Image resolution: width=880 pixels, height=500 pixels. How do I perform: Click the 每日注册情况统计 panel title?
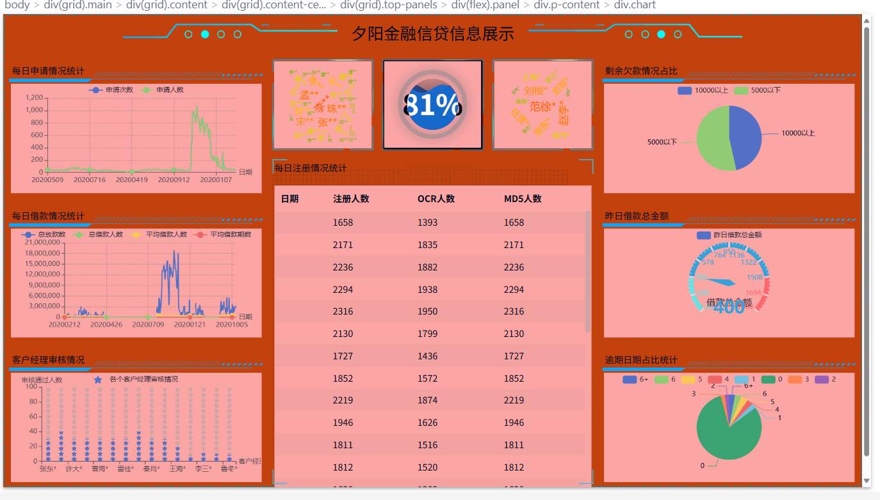point(311,168)
